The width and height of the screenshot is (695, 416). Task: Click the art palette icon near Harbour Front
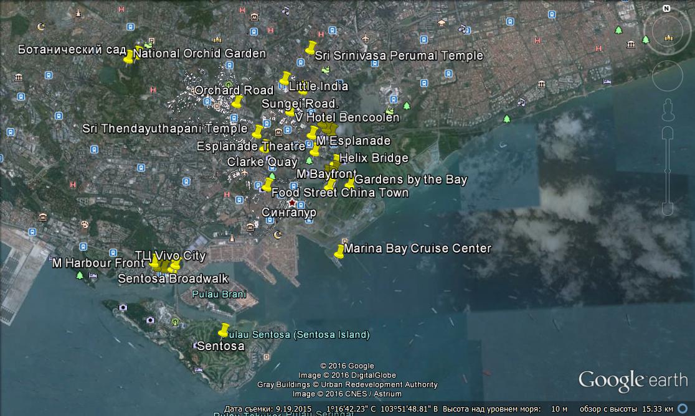[85, 225]
